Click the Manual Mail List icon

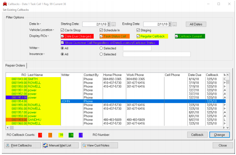46,145
